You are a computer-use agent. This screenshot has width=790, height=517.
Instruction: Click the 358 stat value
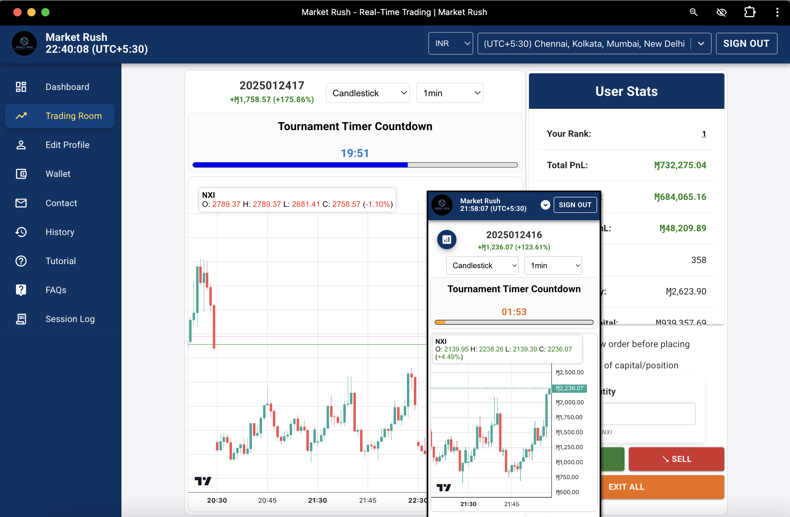pyautogui.click(x=699, y=260)
